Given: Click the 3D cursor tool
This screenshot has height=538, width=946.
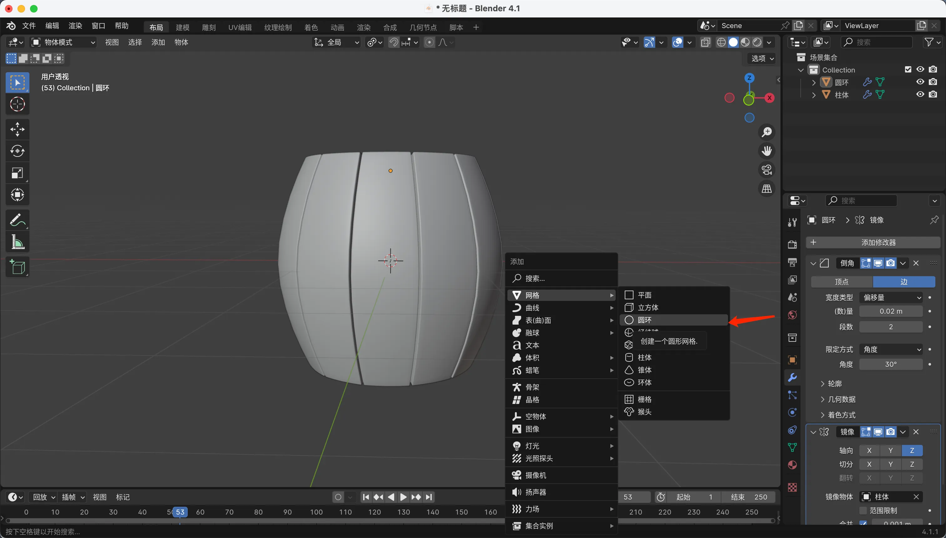Looking at the screenshot, I should [x=18, y=105].
